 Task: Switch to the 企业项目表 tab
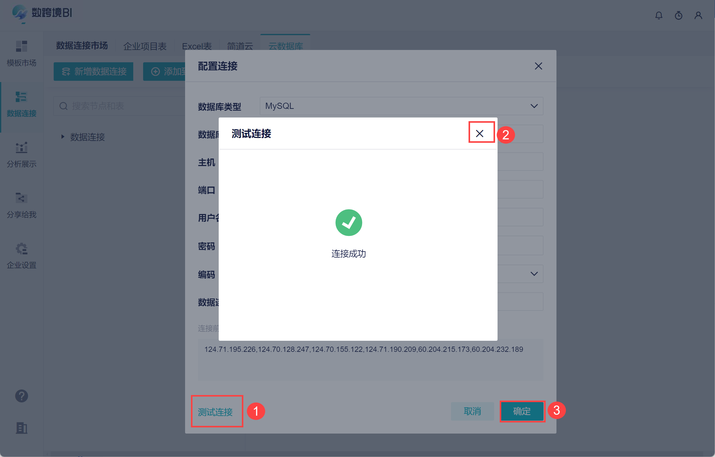click(x=145, y=46)
